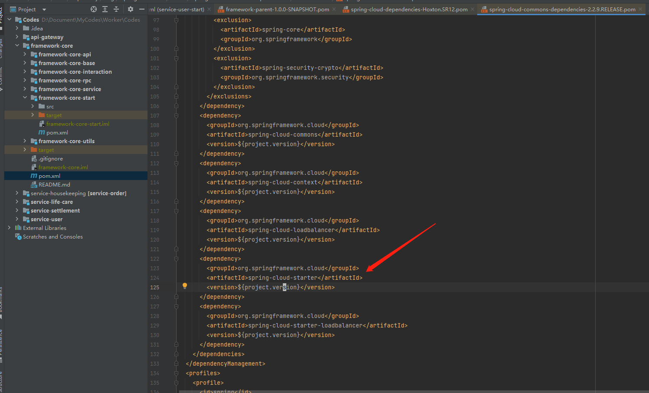Open the Project view dropdown

point(44,9)
